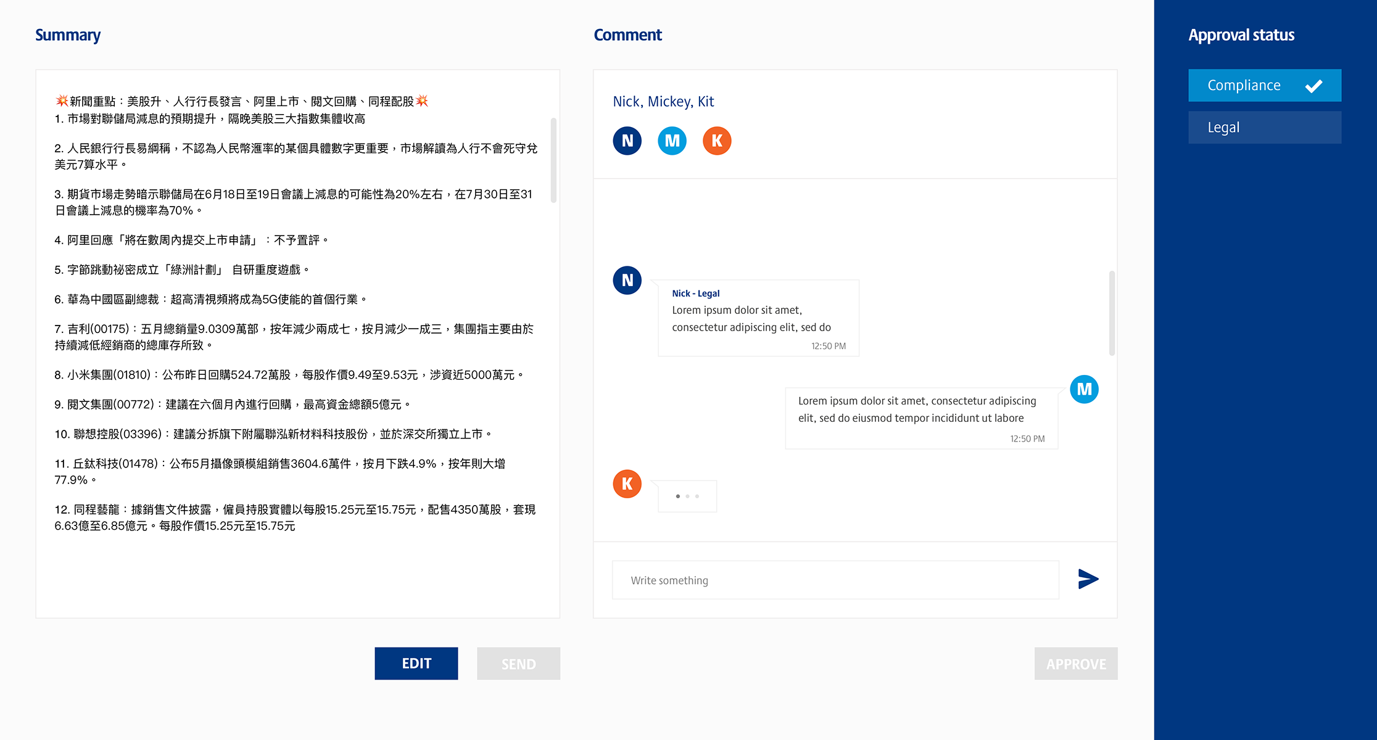
Task: Click summary item 10 about 聯想控股(03396)
Action: click(273, 434)
